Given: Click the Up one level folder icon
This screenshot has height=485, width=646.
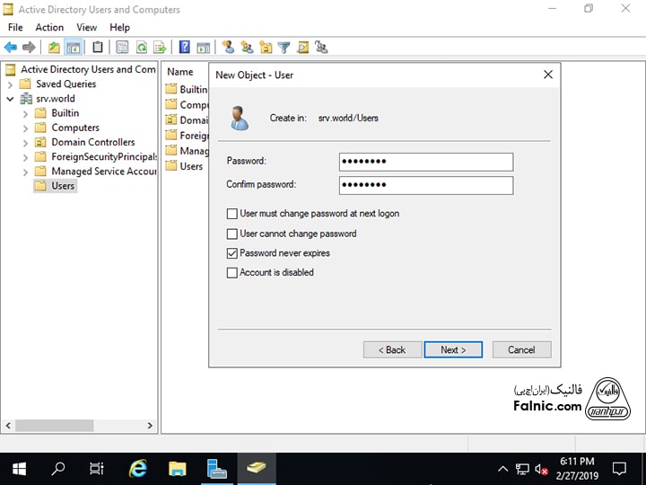Looking at the screenshot, I should 55,48.
